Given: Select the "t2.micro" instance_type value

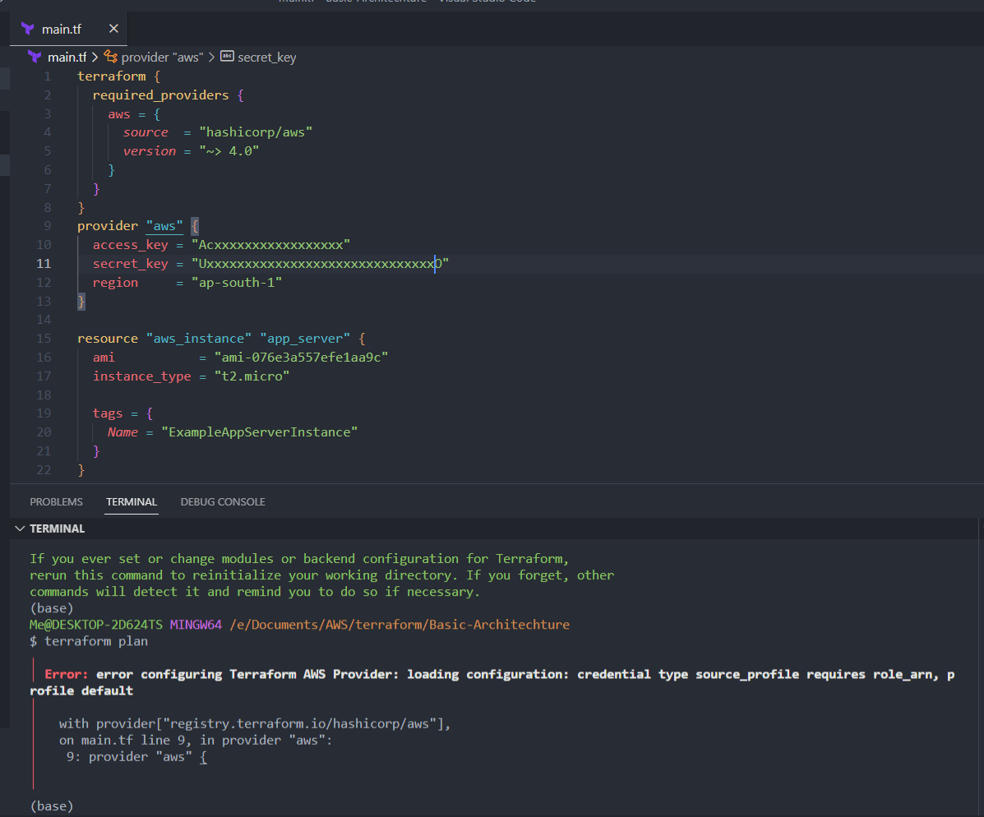Looking at the screenshot, I should tap(252, 376).
